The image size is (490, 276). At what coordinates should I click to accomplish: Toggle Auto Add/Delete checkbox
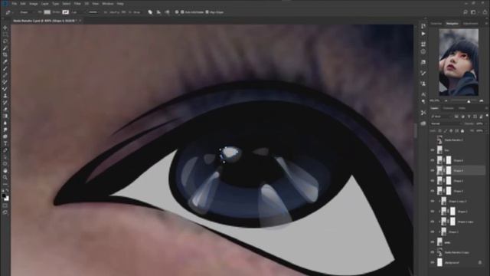tap(182, 12)
